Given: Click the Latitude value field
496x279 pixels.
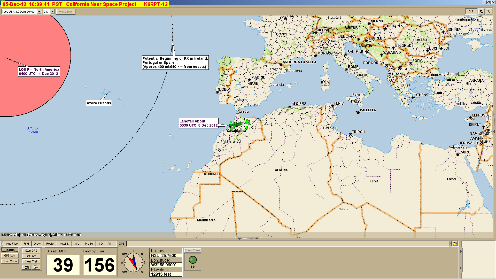Looking at the screenshot, I should (x=166, y=255).
